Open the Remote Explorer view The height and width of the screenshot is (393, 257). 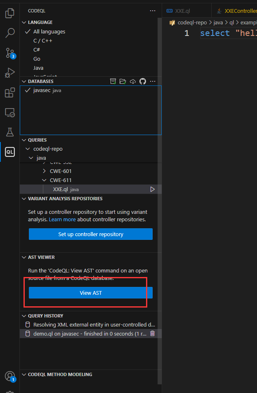(10, 113)
